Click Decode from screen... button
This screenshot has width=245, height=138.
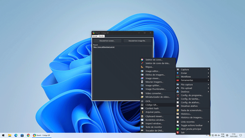click(107, 41)
